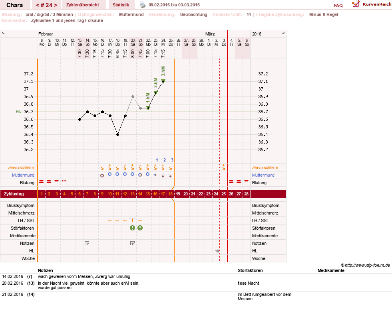Click the Zervixschleim S+ symbol on day 25
Viewport: 392px width, 313px height.
coord(223,167)
